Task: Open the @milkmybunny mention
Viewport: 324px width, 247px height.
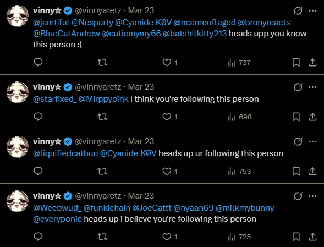Action: coord(245,208)
